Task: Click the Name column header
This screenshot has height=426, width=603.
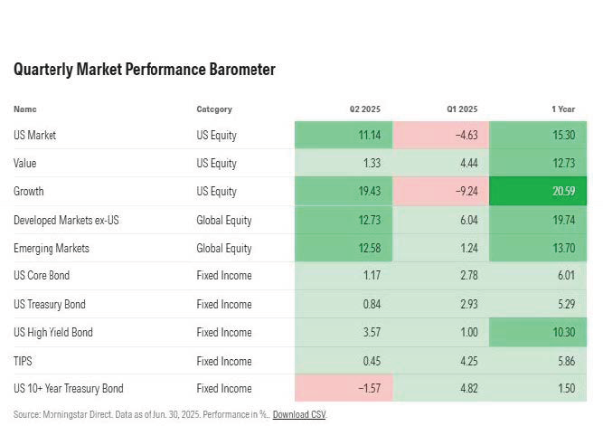Action: tap(25, 109)
